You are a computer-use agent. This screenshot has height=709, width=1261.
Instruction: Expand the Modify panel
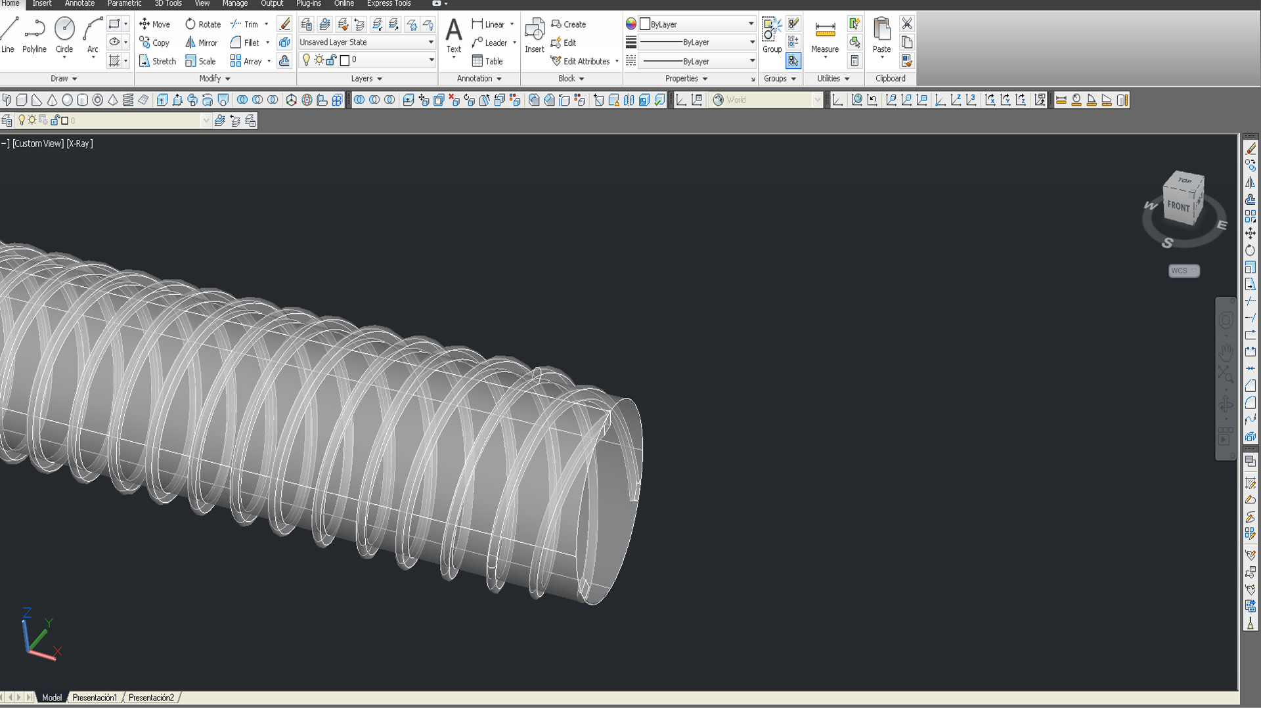pyautogui.click(x=215, y=79)
